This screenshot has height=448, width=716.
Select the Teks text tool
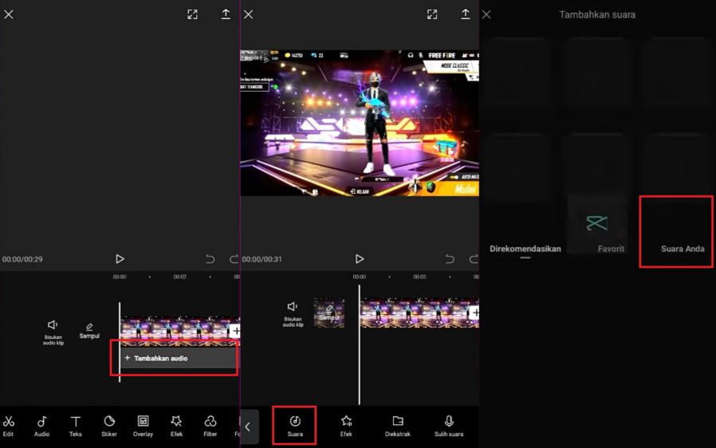[75, 426]
